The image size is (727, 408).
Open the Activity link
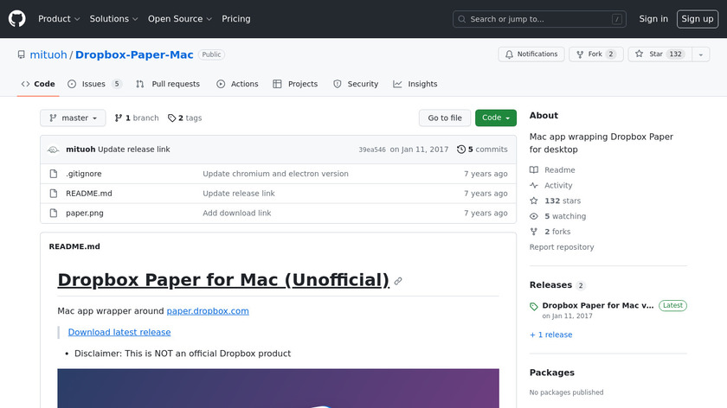pos(550,185)
